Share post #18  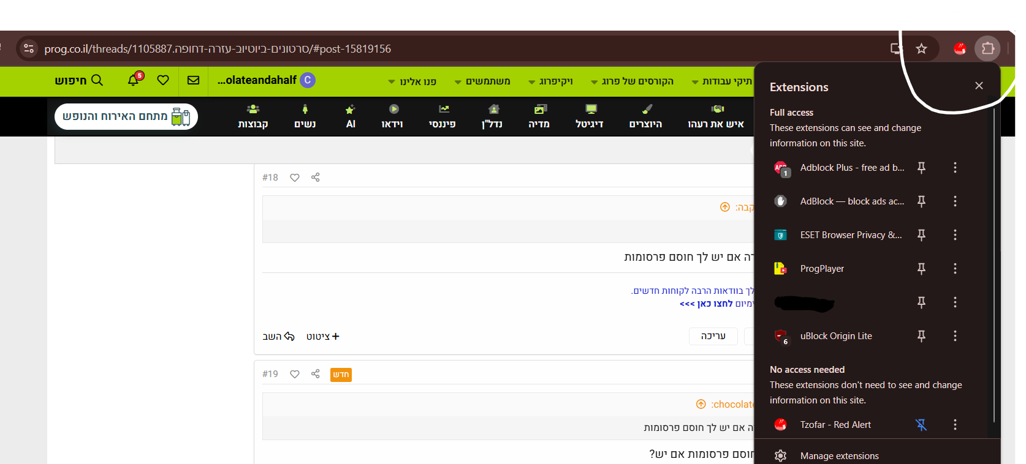click(316, 178)
